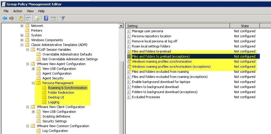Toggle Show/Hide Console Tree icon

28,18
